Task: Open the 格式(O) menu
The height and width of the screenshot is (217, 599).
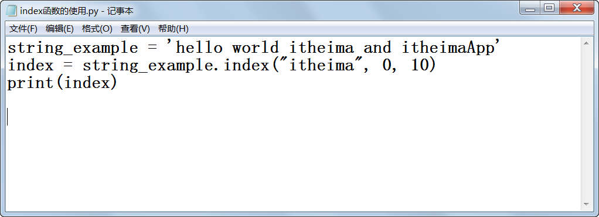Action: pyautogui.click(x=97, y=29)
